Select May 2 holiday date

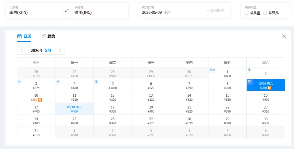[x=265, y=73]
